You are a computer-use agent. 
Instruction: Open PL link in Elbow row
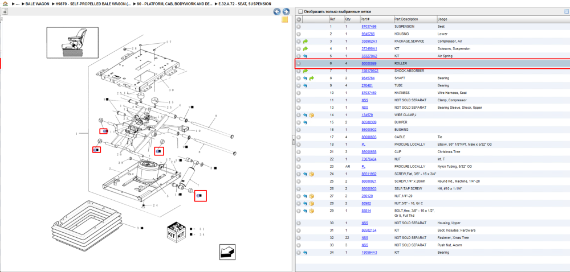click(x=363, y=145)
